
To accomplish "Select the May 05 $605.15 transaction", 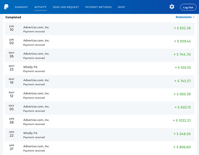I will (99, 108).
